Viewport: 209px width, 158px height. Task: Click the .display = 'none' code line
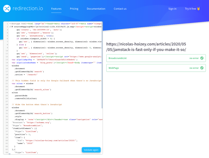(x=58, y=120)
